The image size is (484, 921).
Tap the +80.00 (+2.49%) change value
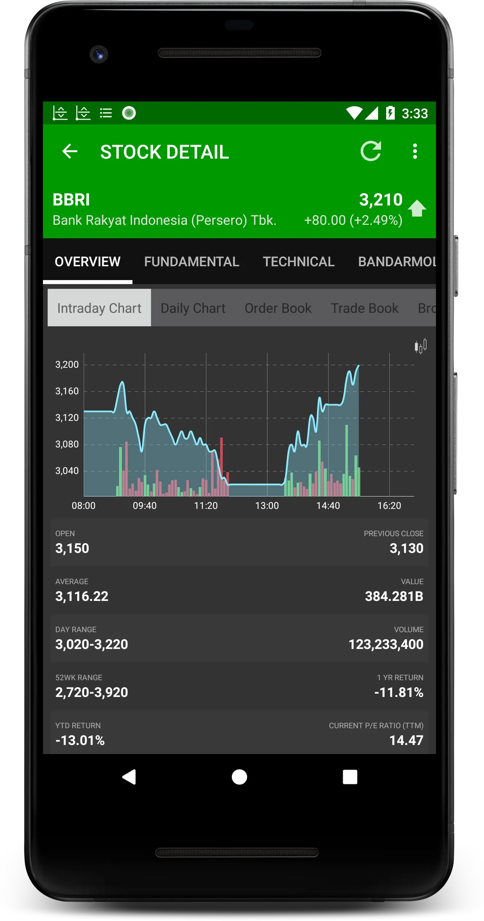click(353, 220)
